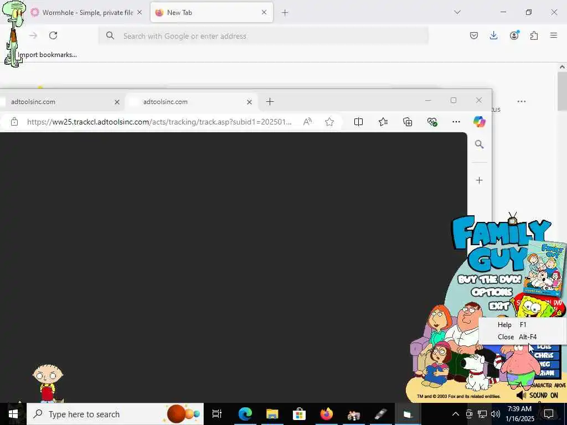The image size is (567, 425).
Task: Open the clock showing 7:39 AM
Action: [x=519, y=414]
